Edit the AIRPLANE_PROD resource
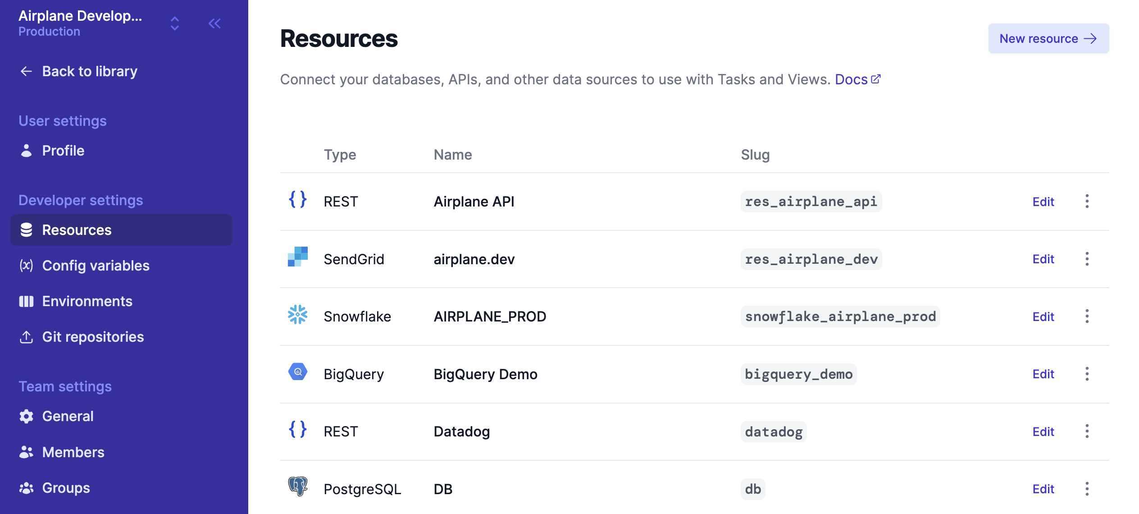The image size is (1139, 514). [1043, 317]
